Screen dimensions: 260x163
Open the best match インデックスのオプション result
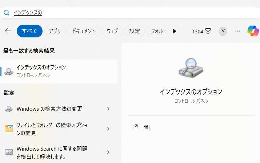click(x=59, y=71)
